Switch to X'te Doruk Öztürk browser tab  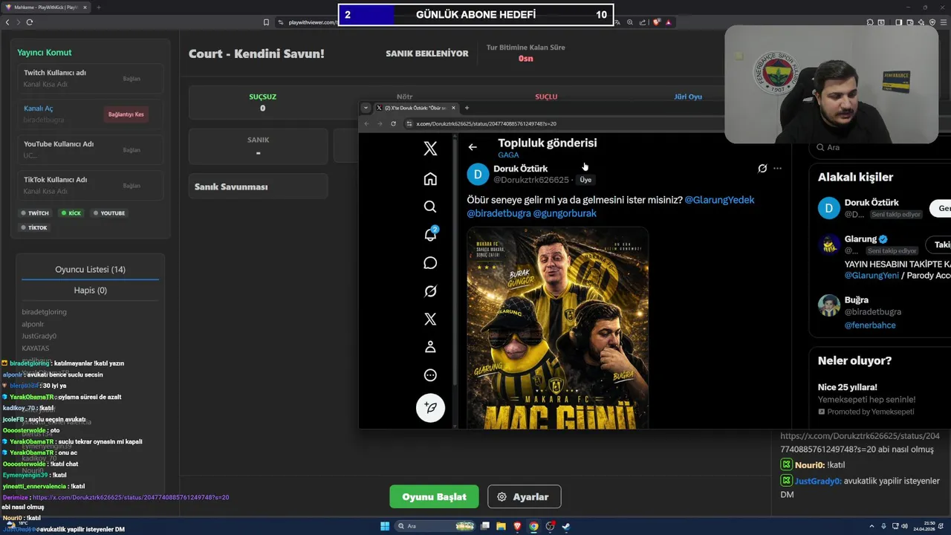(416, 108)
